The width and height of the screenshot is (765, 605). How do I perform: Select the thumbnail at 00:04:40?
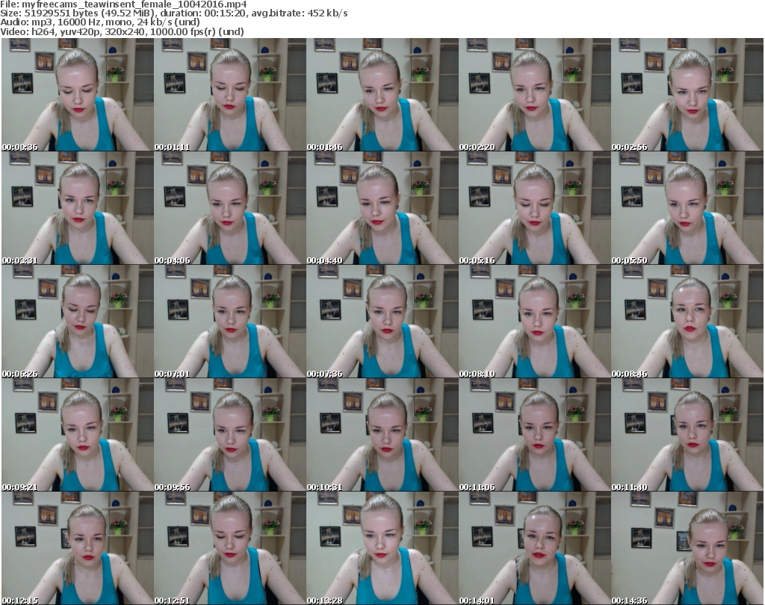pyautogui.click(x=382, y=208)
